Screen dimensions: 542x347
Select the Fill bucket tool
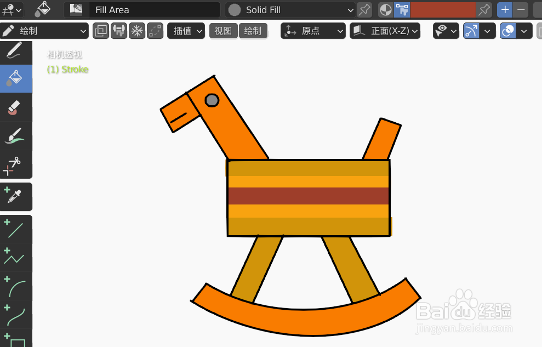tap(15, 79)
